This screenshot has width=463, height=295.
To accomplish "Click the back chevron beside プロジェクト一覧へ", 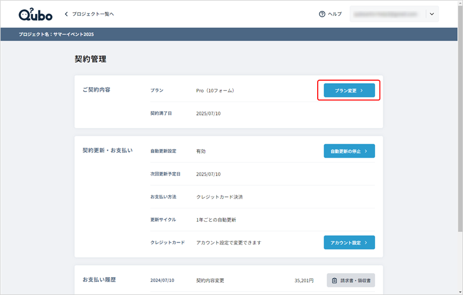I will (x=67, y=14).
